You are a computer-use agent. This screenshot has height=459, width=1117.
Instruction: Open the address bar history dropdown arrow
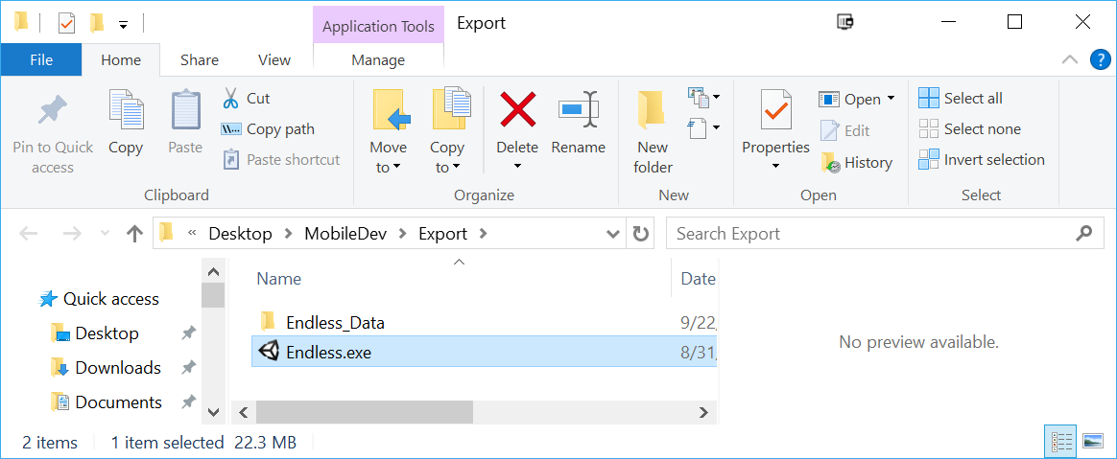[x=611, y=234]
